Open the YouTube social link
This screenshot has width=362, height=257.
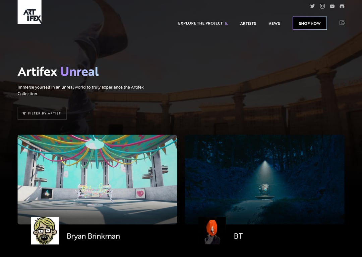332,6
